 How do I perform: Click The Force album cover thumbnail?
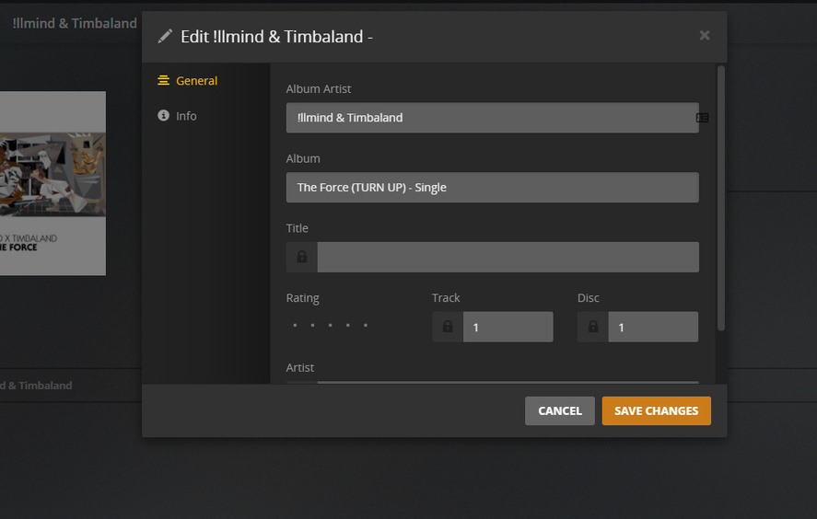tap(53, 183)
